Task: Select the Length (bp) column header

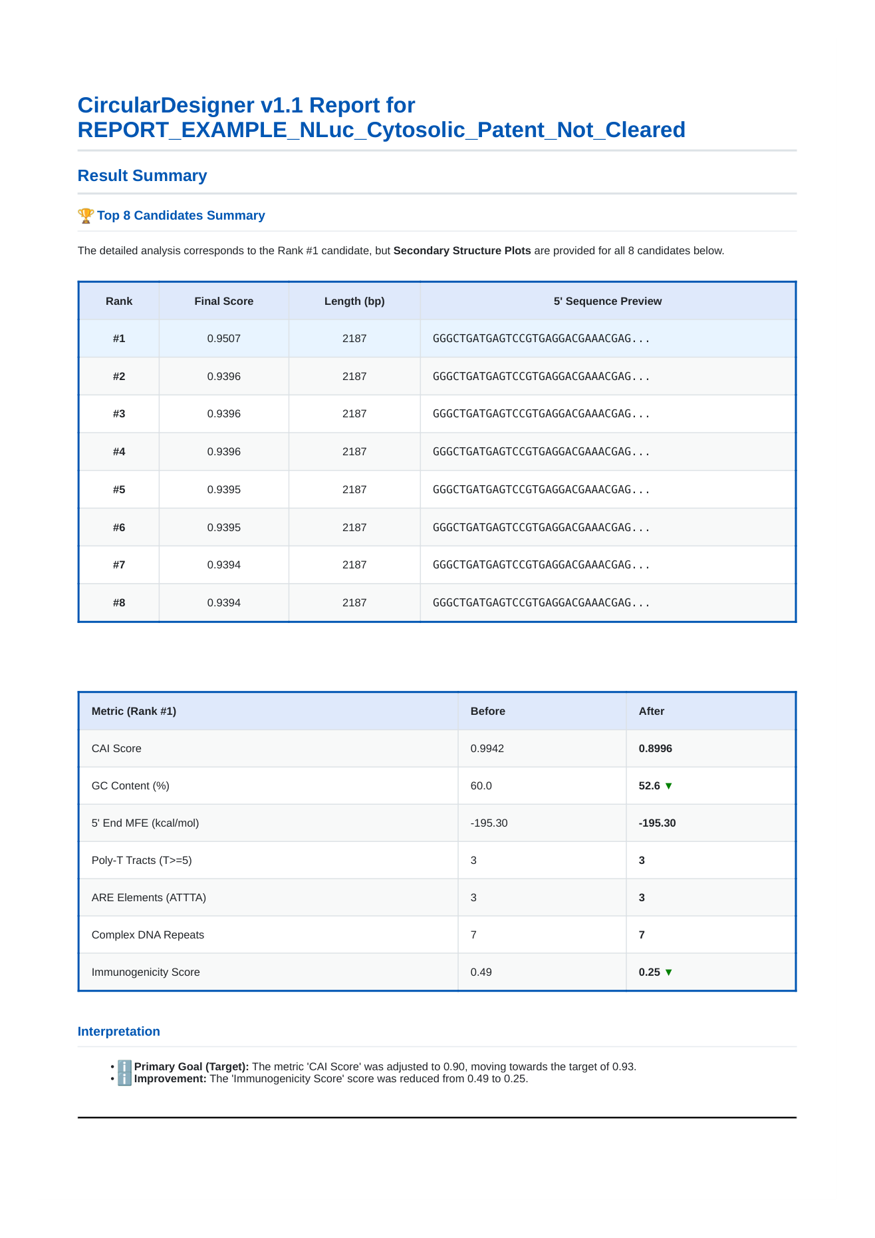Action: (x=354, y=301)
